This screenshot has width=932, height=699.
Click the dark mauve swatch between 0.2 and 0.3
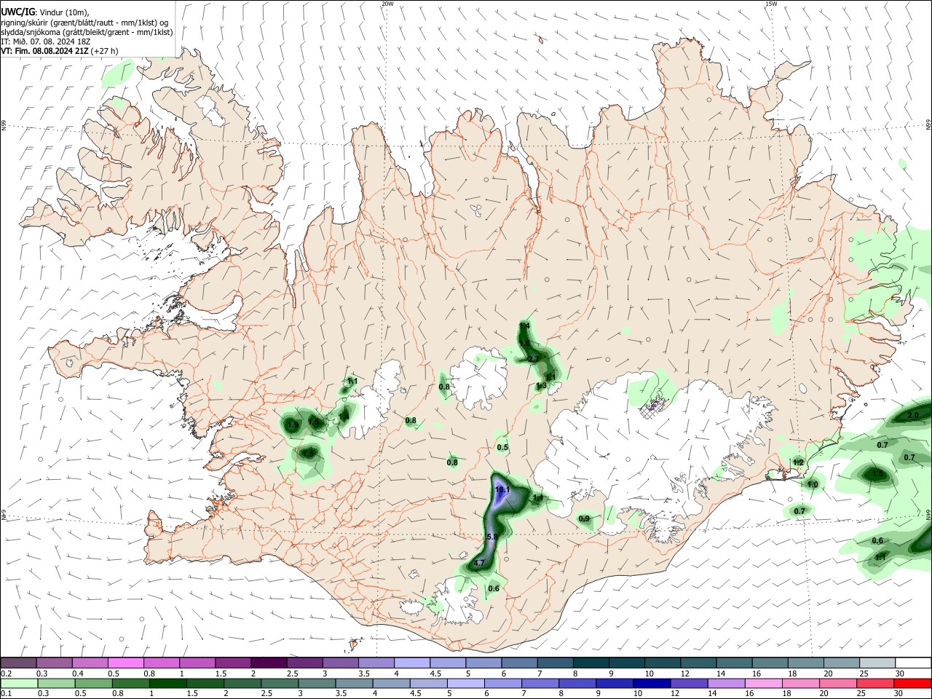[x=18, y=663]
